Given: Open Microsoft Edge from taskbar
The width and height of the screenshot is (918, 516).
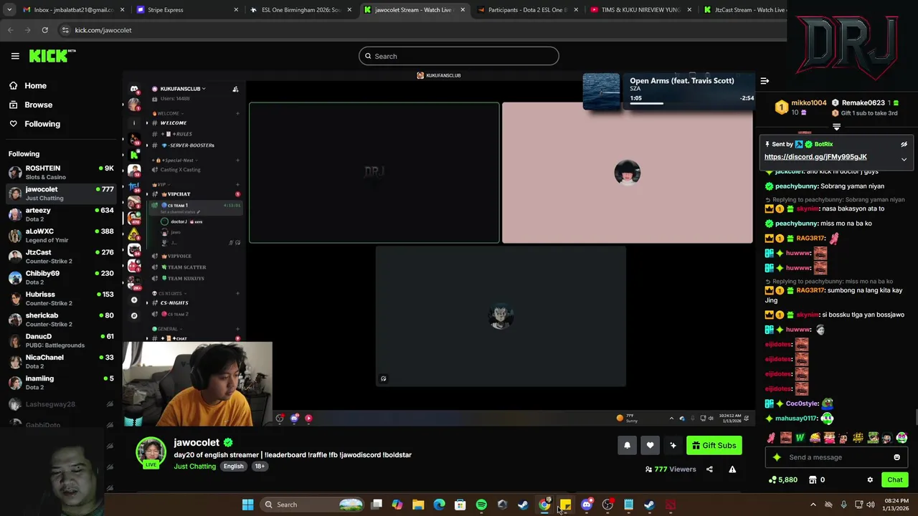Looking at the screenshot, I should point(439,505).
